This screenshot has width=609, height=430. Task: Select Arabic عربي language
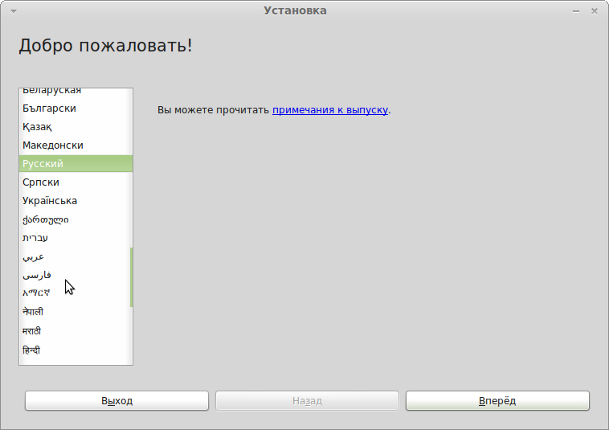click(76, 256)
